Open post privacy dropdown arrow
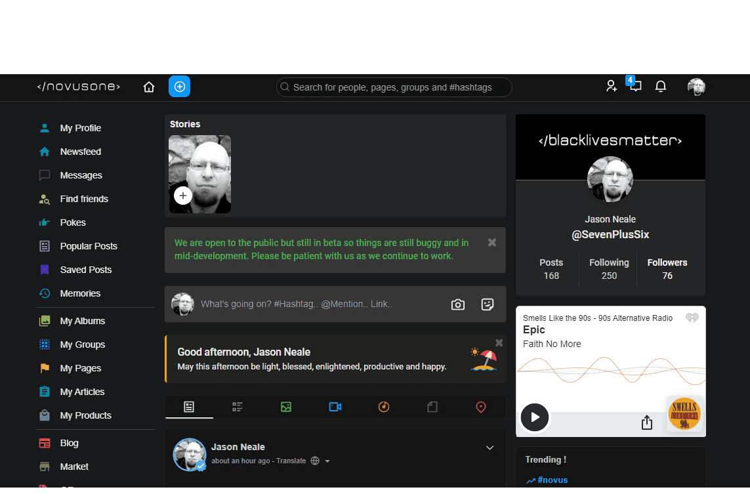This screenshot has width=750, height=500. (327, 461)
